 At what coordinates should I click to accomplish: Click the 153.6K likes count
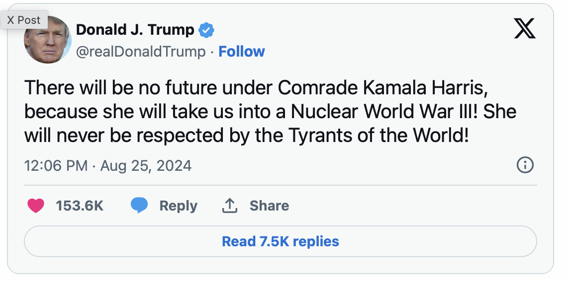click(80, 206)
